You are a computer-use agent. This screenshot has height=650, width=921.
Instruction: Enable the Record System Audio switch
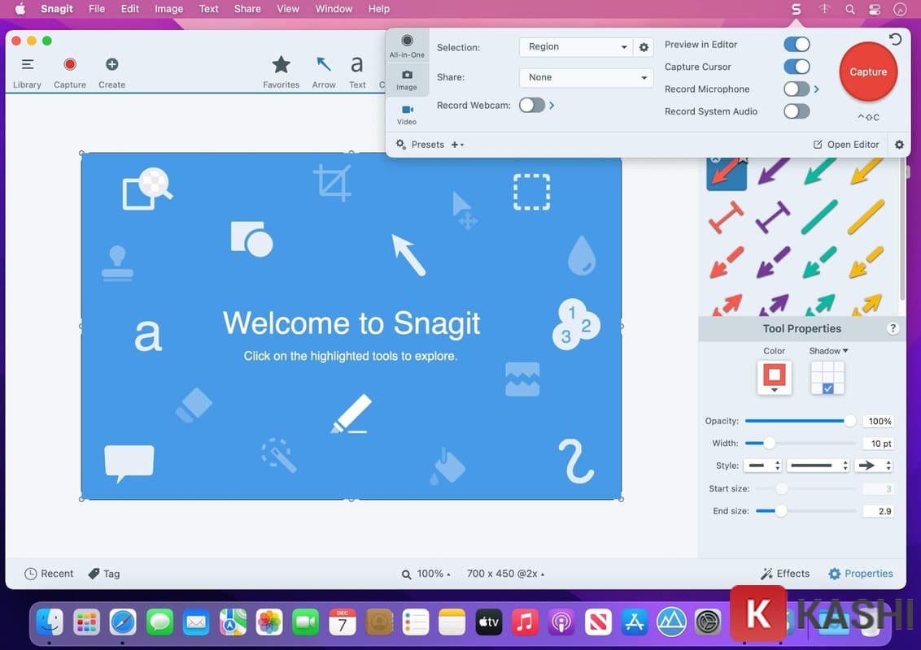[797, 111]
